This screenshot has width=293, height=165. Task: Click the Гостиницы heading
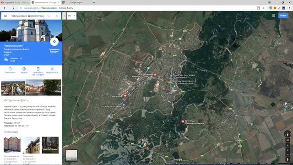click(x=11, y=132)
